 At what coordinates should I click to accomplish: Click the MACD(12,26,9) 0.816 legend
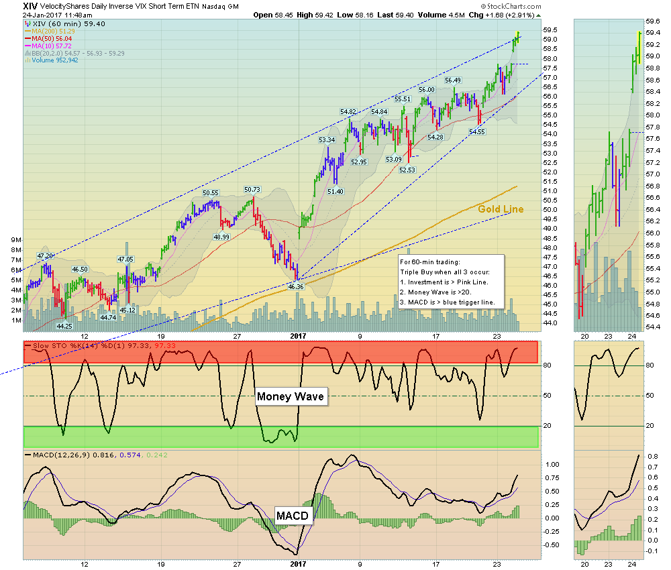pos(96,455)
